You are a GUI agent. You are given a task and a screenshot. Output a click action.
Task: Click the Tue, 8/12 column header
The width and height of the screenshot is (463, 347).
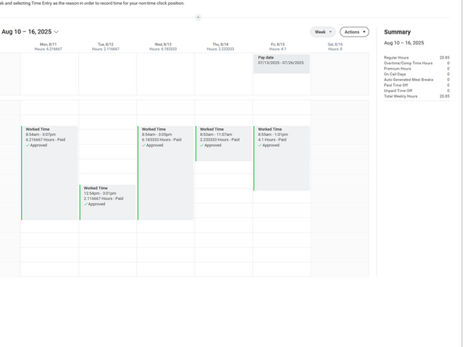click(106, 47)
